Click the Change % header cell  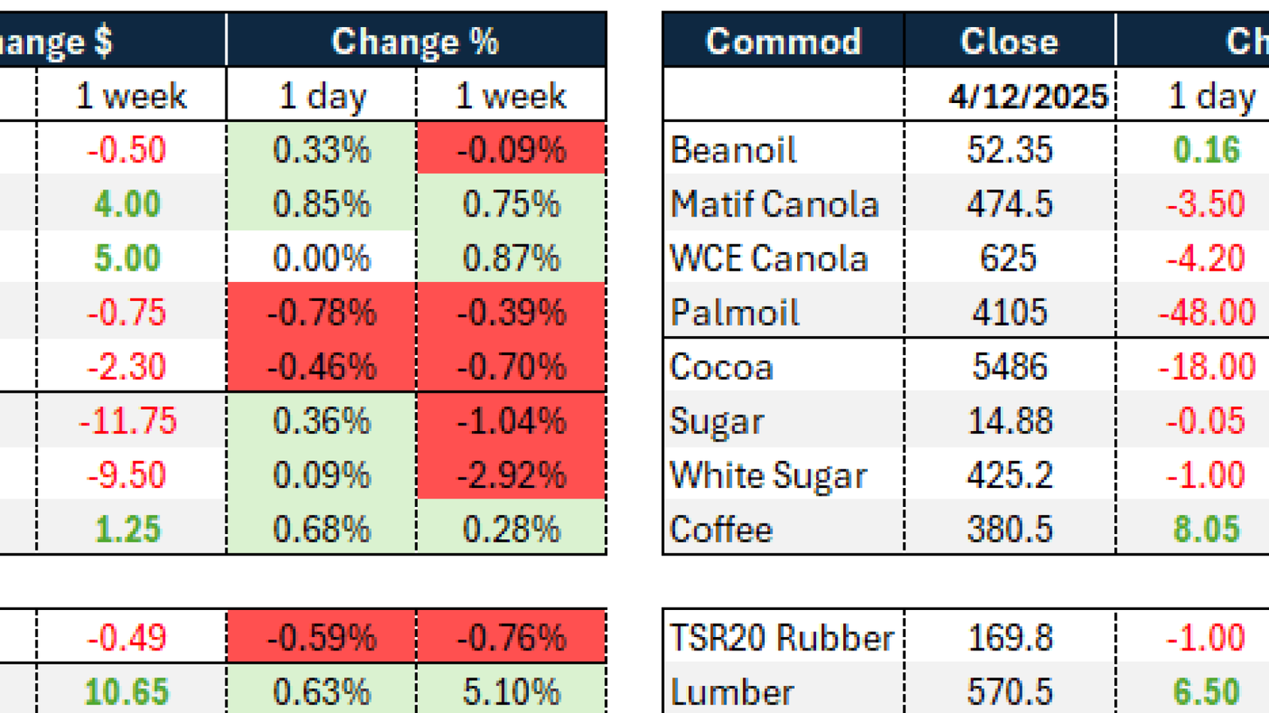[x=416, y=41]
